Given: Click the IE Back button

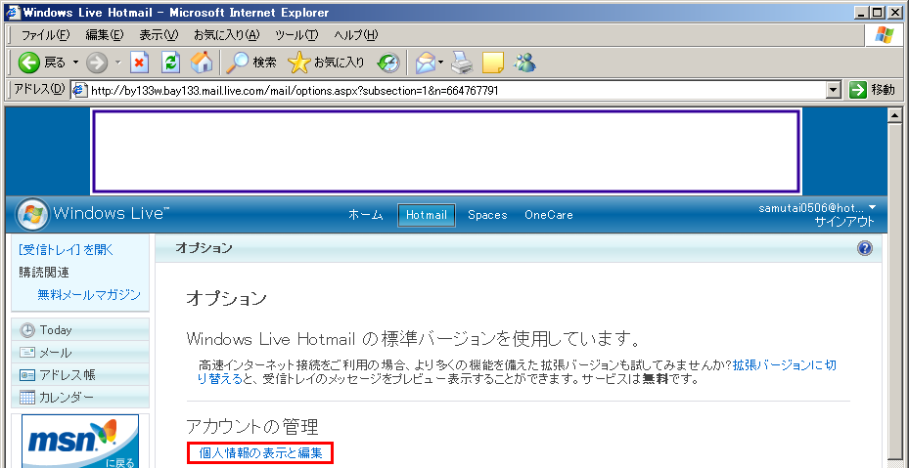Looking at the screenshot, I should pos(40,63).
